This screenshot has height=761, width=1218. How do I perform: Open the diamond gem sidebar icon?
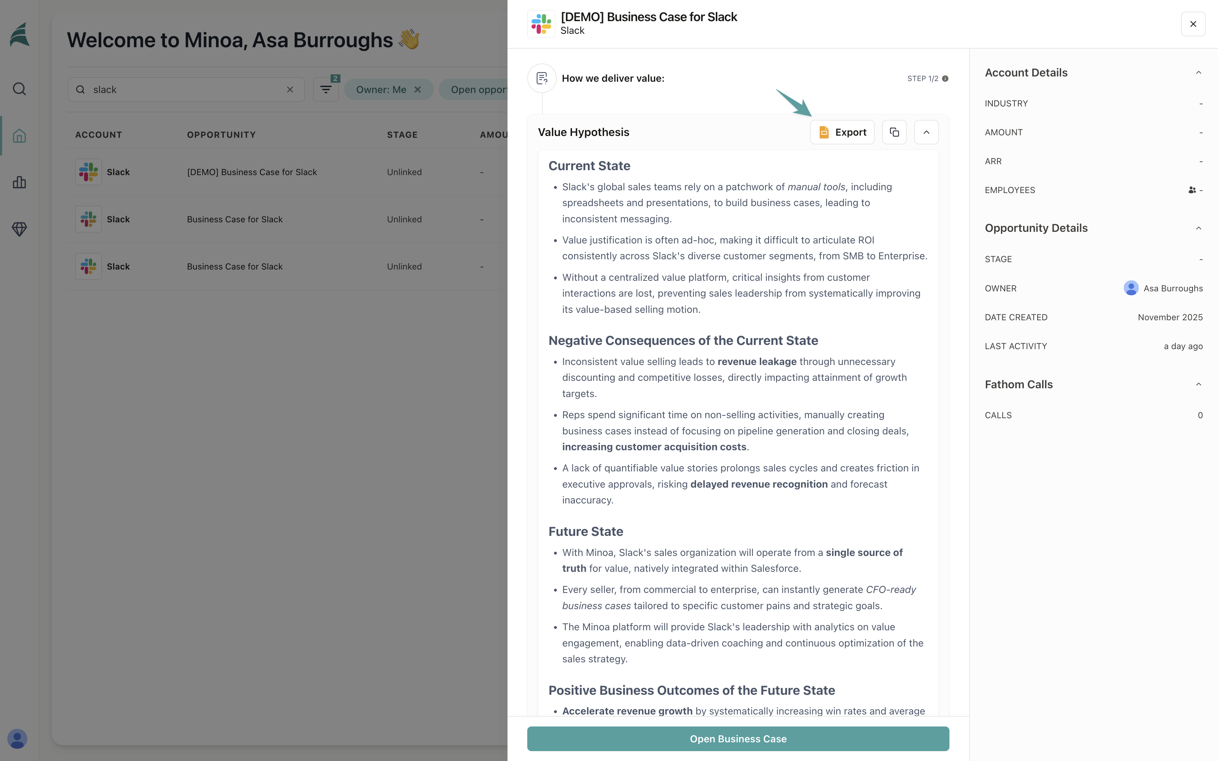pyautogui.click(x=19, y=229)
